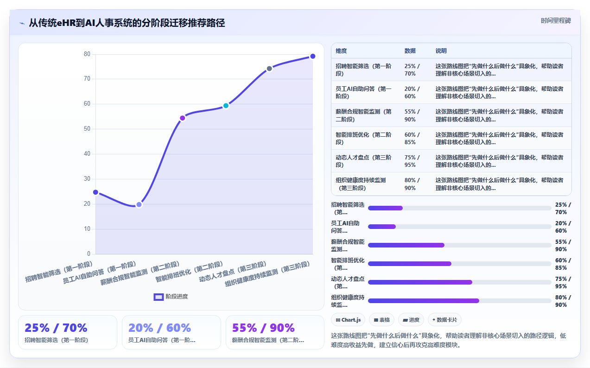The height and width of the screenshot is (368, 590).
Task: Open the 25% / 70% data card
Action: coord(68,332)
